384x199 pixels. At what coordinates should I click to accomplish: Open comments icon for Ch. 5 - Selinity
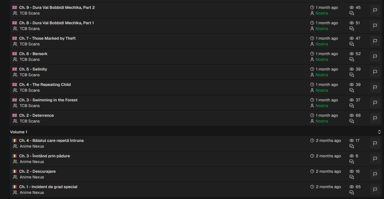(352, 75)
